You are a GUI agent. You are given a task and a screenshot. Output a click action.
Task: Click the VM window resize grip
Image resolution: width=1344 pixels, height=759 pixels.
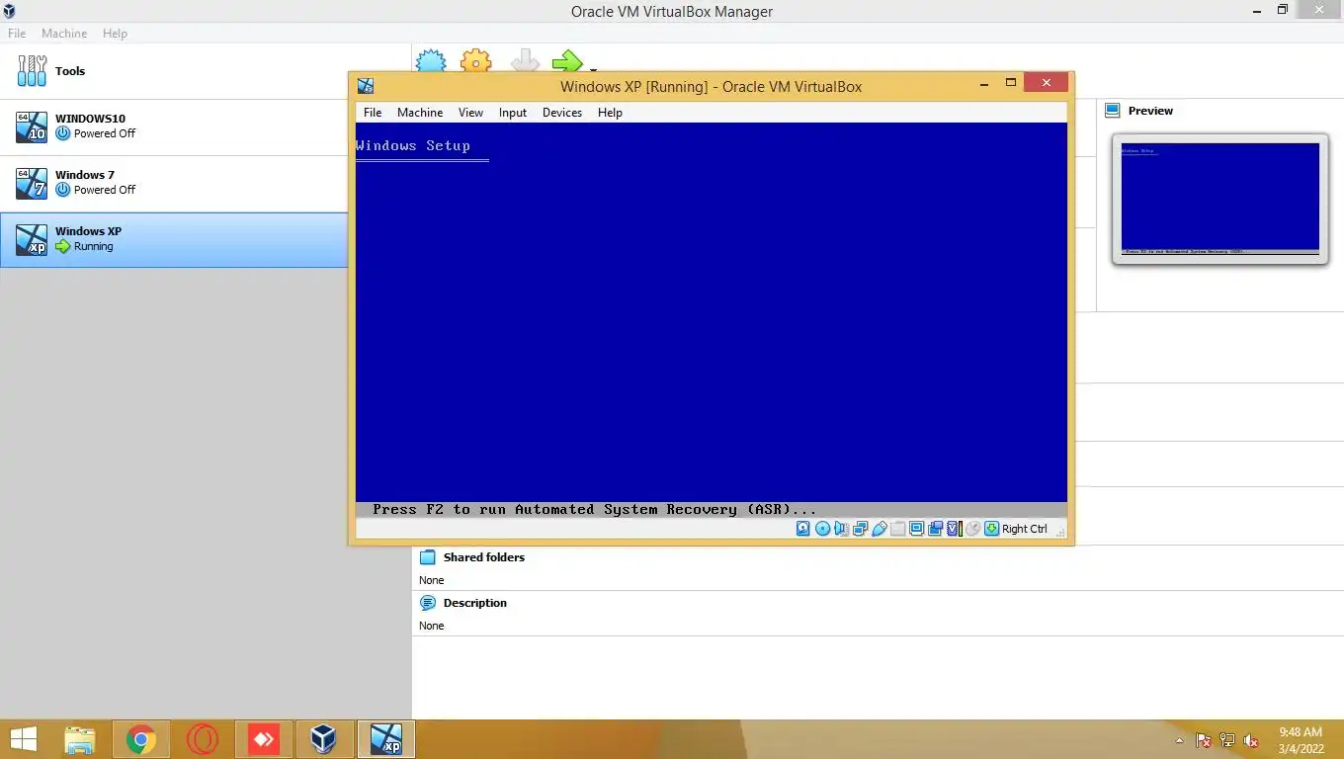click(x=1060, y=532)
